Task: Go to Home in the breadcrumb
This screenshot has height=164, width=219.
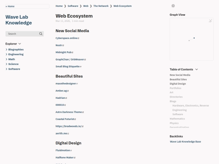Action: click(x=59, y=6)
